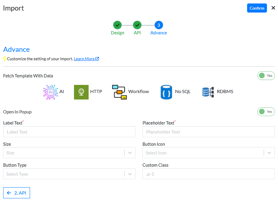Click into the Label Text field
The height and width of the screenshot is (203, 278).
tap(69, 132)
